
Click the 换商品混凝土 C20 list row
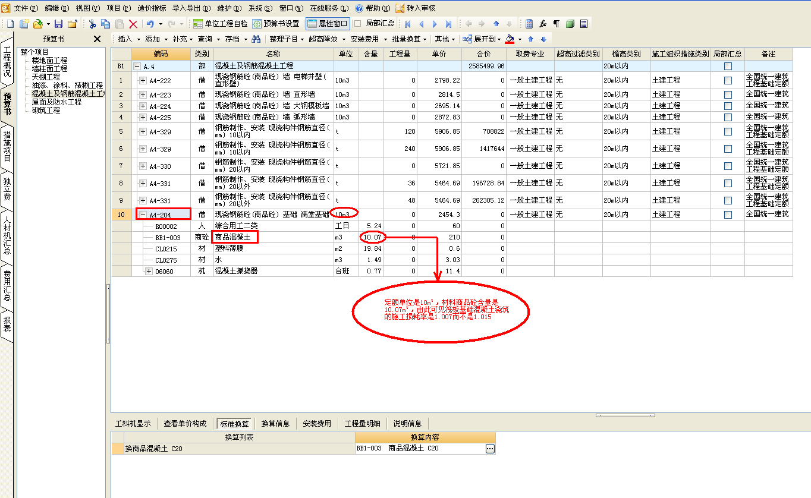(x=239, y=449)
